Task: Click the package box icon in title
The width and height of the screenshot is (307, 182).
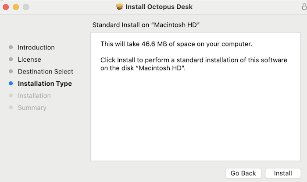Action: 119,7
